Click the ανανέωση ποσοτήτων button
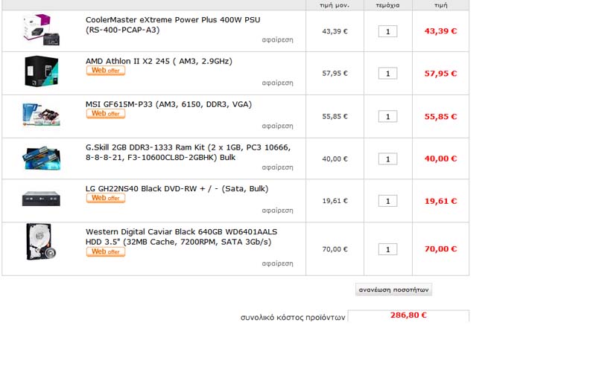The height and width of the screenshot is (372, 596). pos(393,289)
